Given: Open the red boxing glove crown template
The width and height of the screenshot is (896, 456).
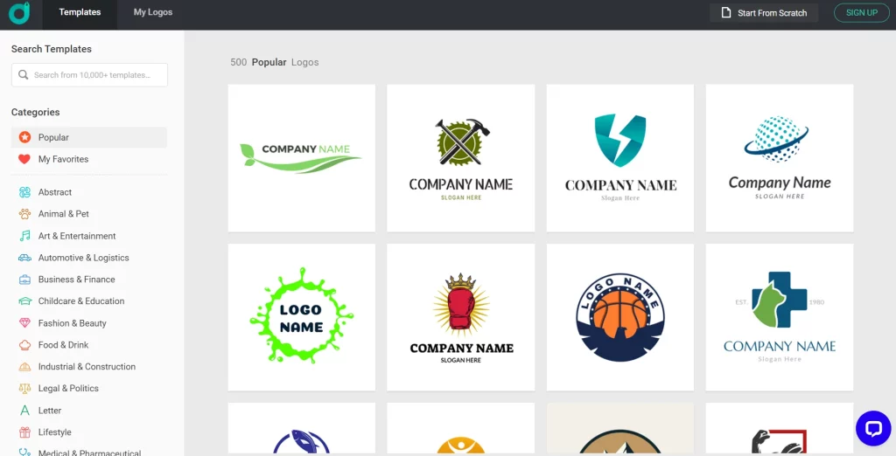Looking at the screenshot, I should (x=460, y=317).
